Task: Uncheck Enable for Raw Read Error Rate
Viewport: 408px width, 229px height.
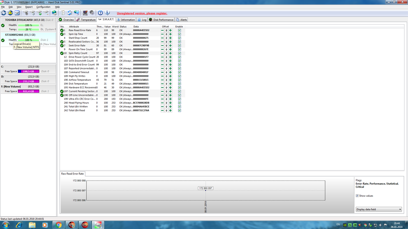Action: click(x=180, y=30)
